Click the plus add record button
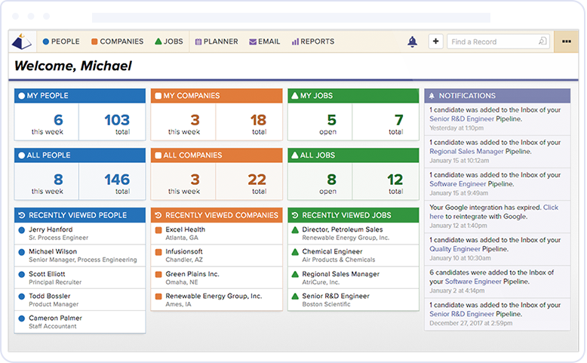 [x=435, y=42]
